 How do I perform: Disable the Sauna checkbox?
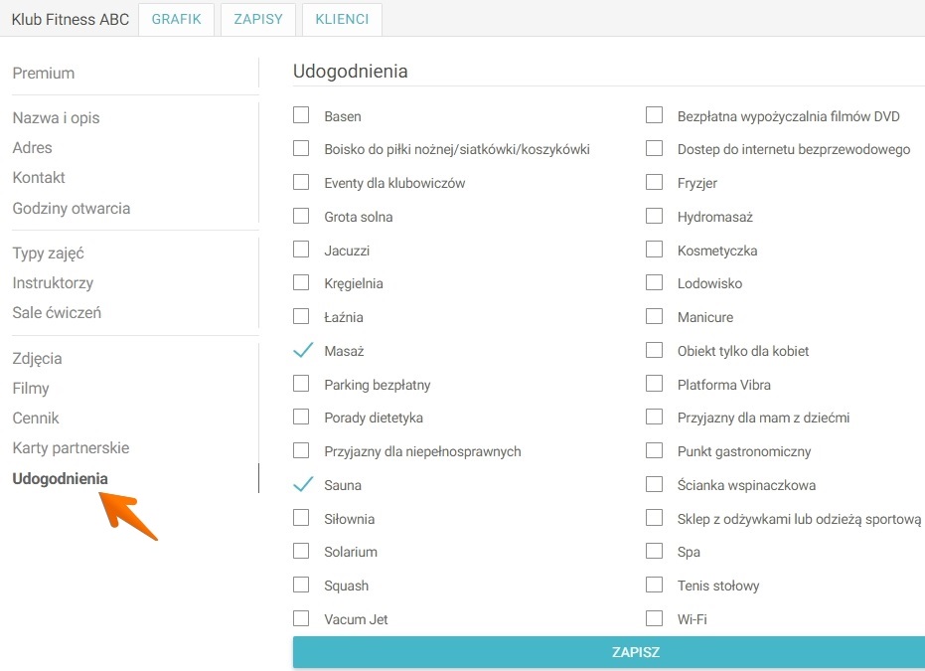coord(301,485)
